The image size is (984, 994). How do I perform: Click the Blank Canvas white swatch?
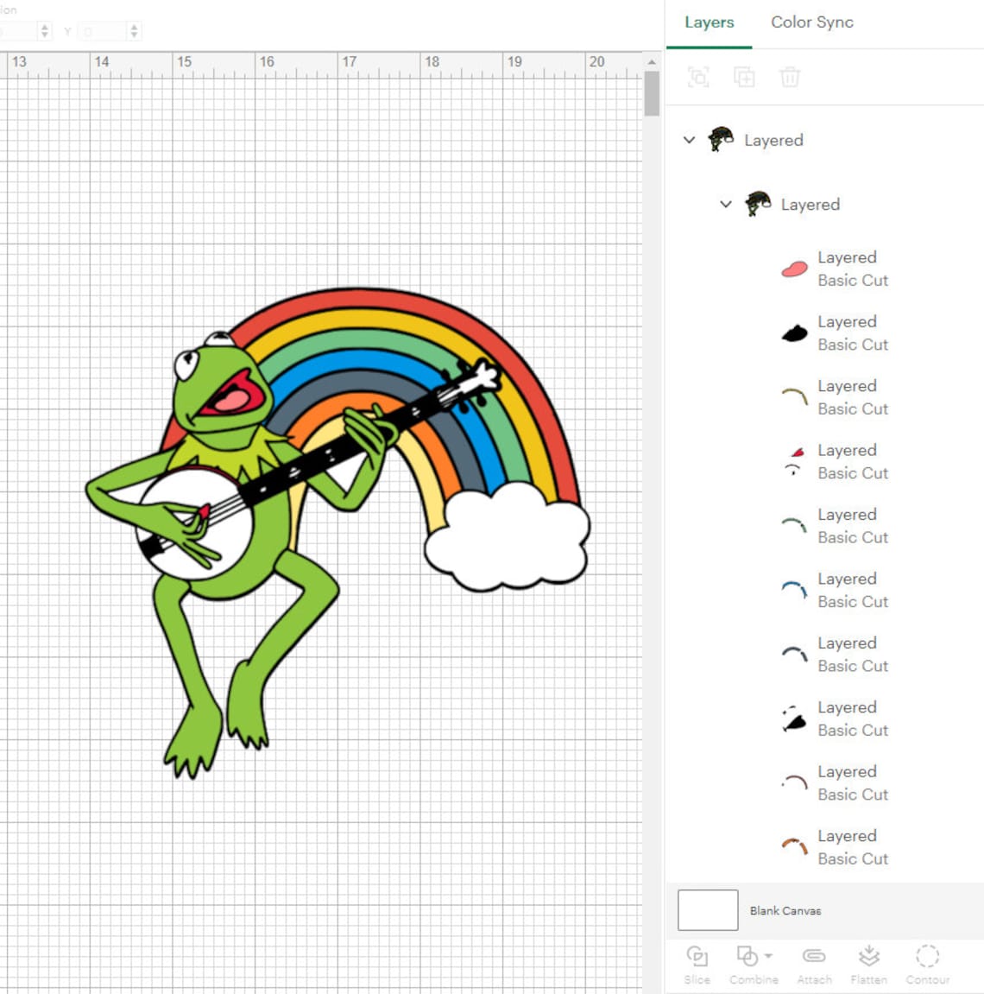(708, 910)
